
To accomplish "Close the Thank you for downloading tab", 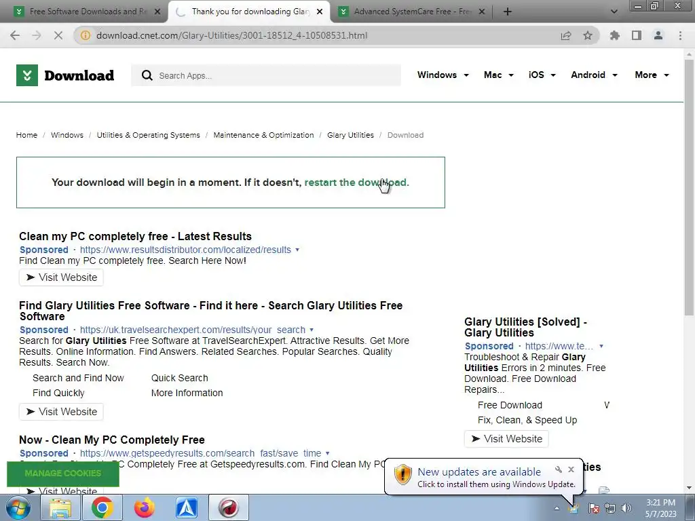I will [320, 12].
